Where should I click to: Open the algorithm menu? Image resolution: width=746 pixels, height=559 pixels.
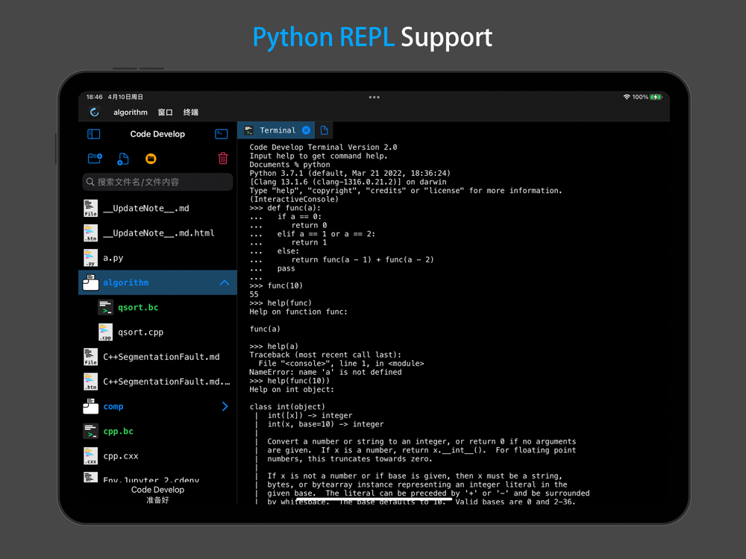[x=131, y=113]
